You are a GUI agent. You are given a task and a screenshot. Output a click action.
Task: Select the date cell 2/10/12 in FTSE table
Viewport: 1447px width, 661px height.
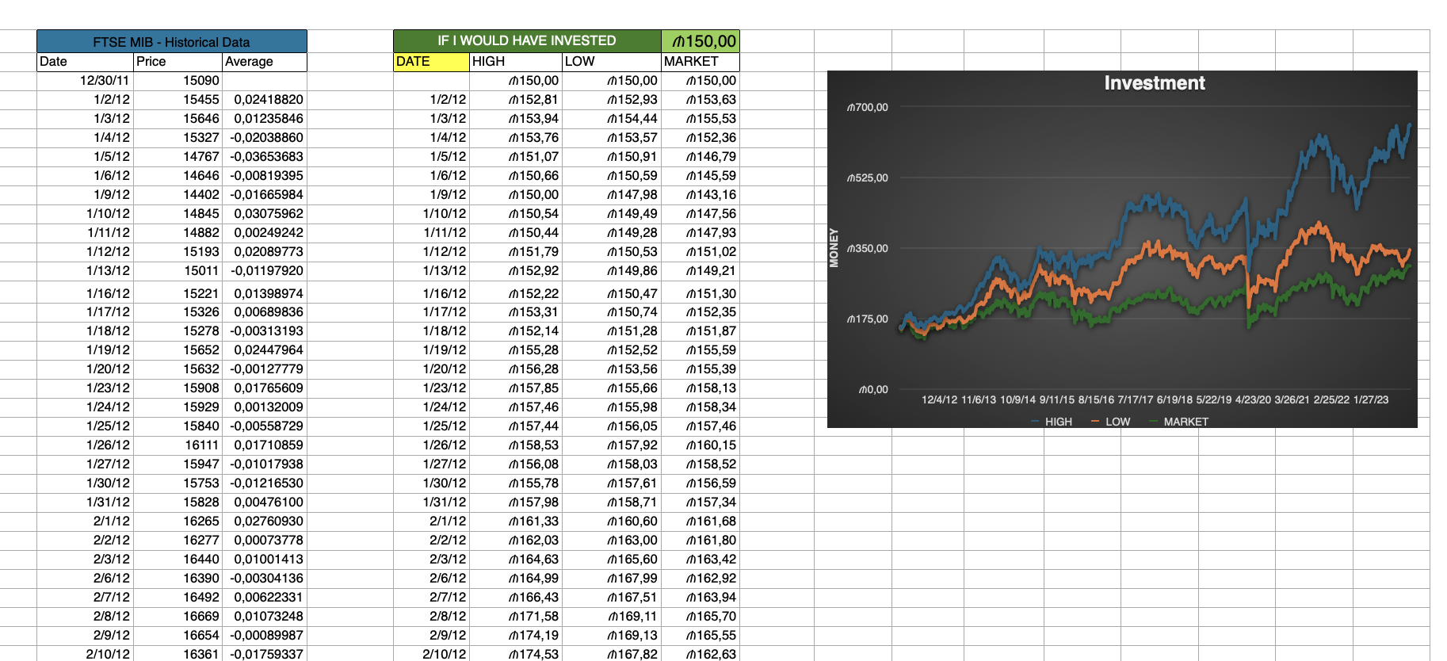point(108,654)
